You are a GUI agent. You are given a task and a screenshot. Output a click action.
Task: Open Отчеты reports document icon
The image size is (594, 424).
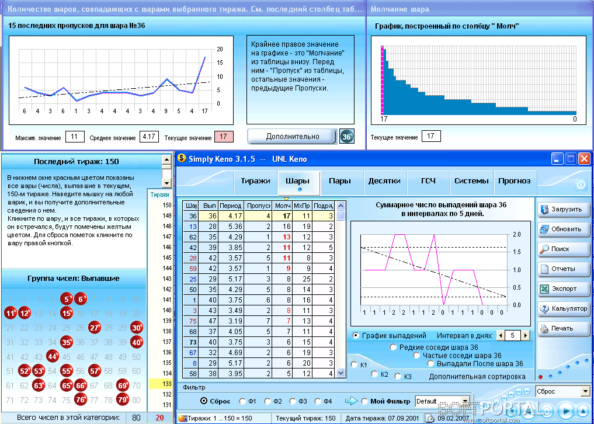click(564, 269)
